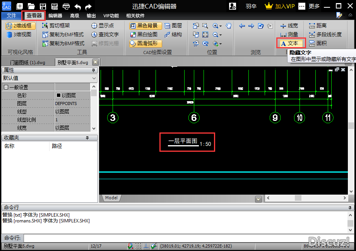The width and height of the screenshot is (356, 251).
Task: Select the pan hand tool
Action: (x=228, y=26)
